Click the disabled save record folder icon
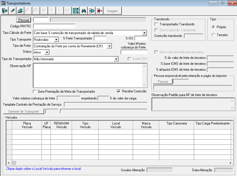Image resolution: width=237 pixels, height=176 pixels. point(28,11)
